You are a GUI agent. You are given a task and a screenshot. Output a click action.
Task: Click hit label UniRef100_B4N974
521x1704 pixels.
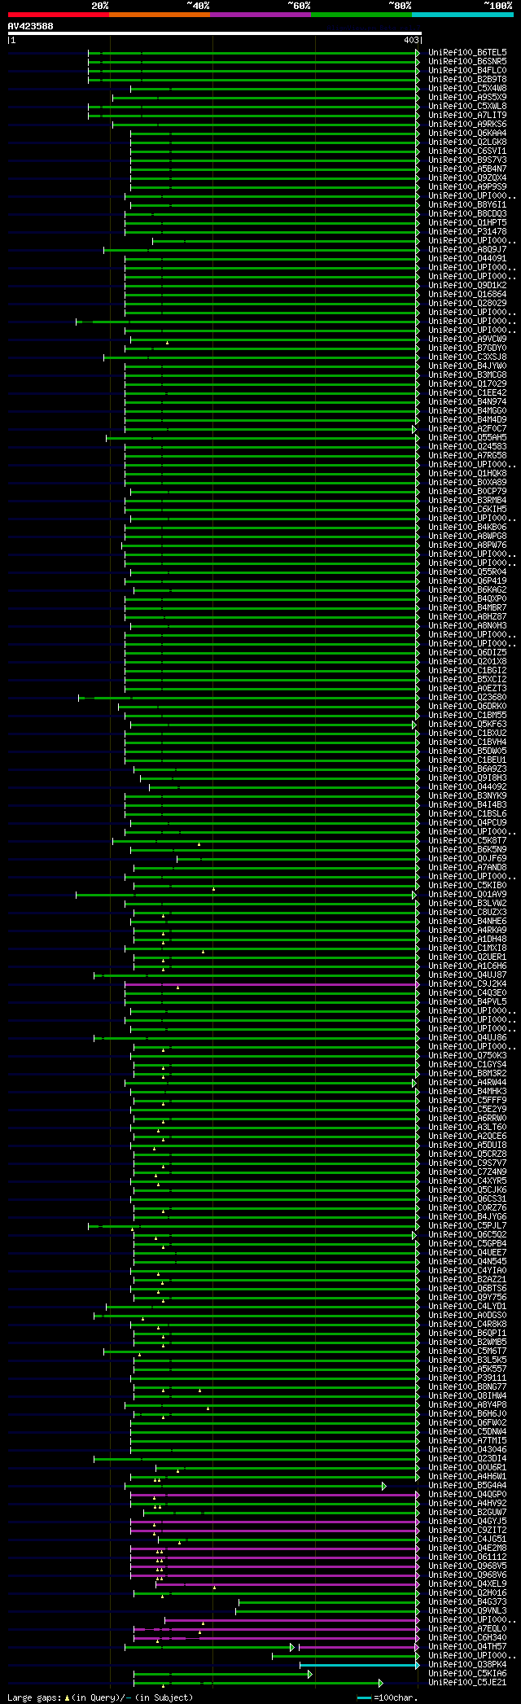coord(467,401)
